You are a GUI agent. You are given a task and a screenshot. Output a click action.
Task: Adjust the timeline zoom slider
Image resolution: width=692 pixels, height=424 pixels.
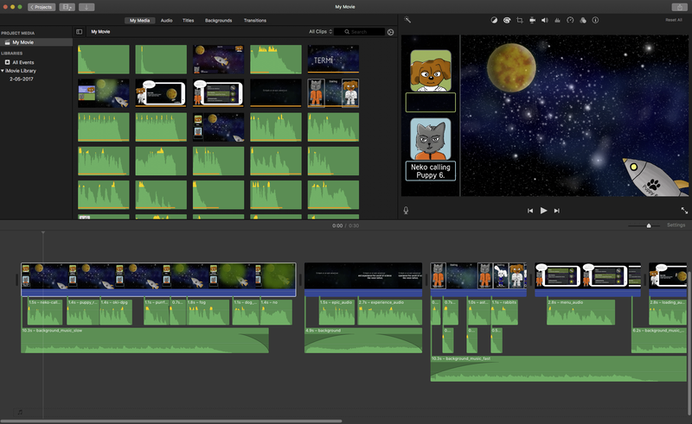tap(649, 225)
